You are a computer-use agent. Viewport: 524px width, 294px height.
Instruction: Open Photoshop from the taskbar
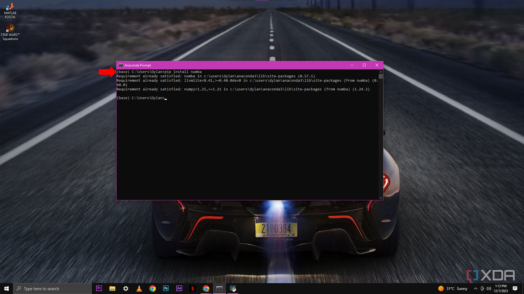pyautogui.click(x=166, y=288)
